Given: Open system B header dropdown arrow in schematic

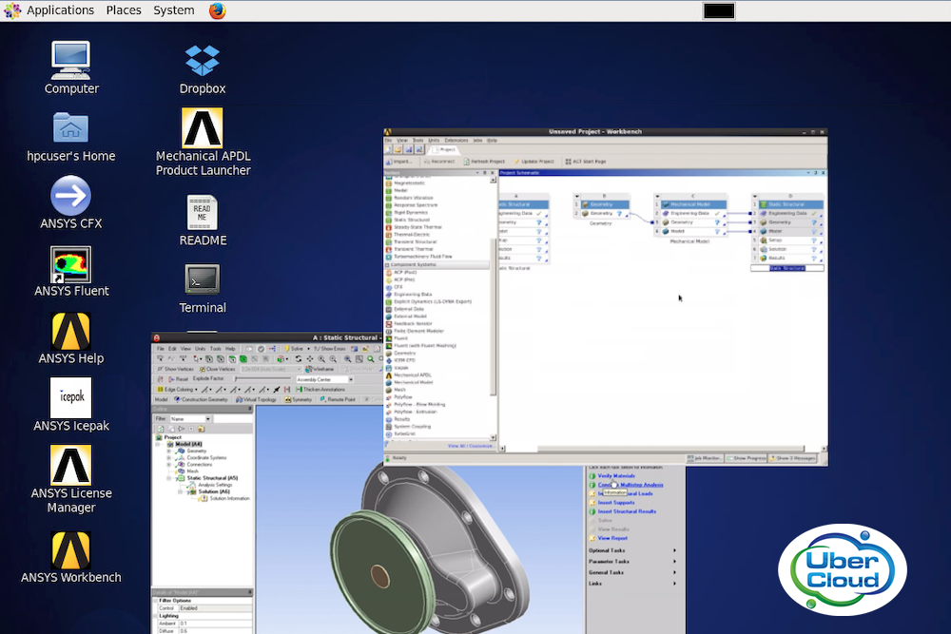Looking at the screenshot, I should pyautogui.click(x=577, y=197).
